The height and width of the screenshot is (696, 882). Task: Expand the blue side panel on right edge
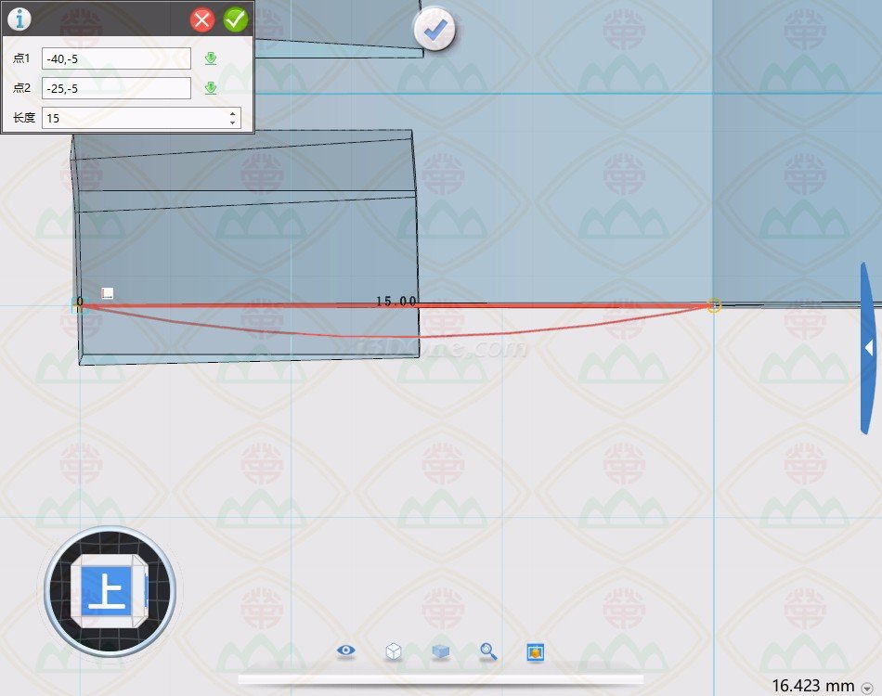(869, 348)
